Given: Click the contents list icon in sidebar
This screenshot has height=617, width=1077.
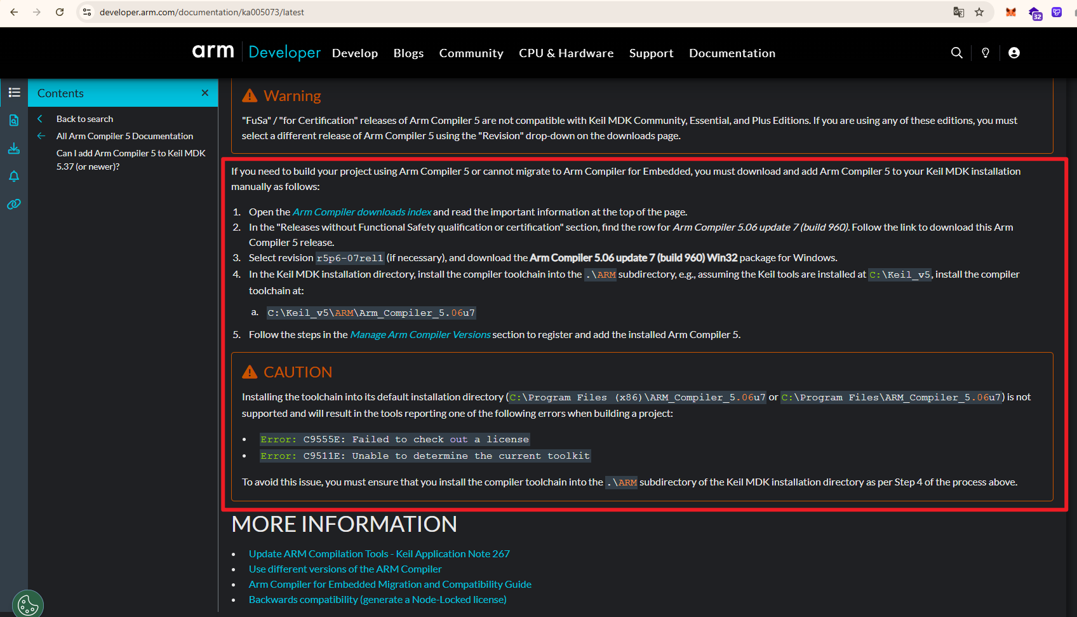Looking at the screenshot, I should 14,93.
